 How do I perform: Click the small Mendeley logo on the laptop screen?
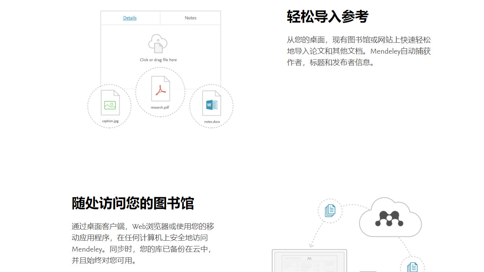309,258
